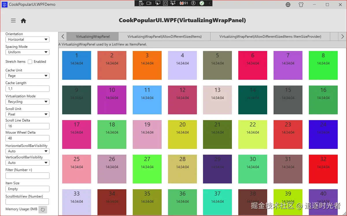Select turquoise item 37
The height and width of the screenshot is (216, 347).
click(x=217, y=202)
